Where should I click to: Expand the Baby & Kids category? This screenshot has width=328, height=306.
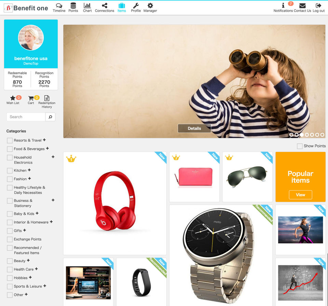(x=37, y=213)
